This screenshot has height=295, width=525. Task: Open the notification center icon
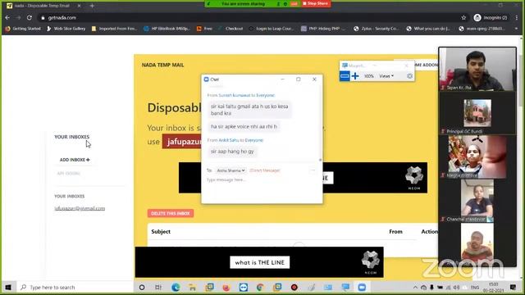tap(513, 288)
